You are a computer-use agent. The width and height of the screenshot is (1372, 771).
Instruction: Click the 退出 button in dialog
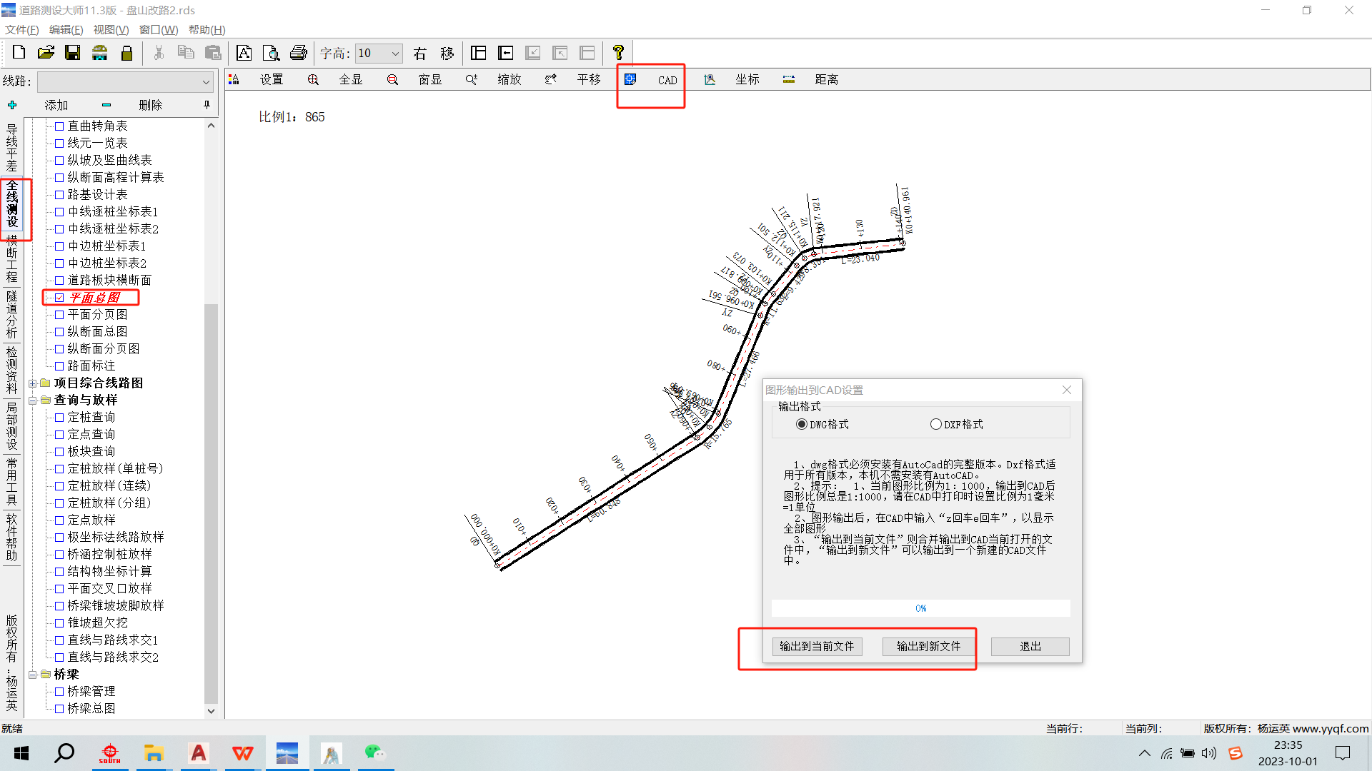[x=1030, y=646]
